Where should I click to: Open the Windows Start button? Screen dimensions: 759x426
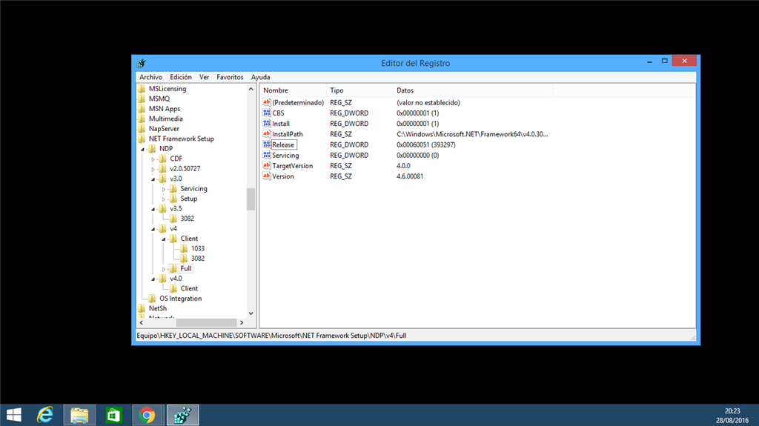pos(14,415)
